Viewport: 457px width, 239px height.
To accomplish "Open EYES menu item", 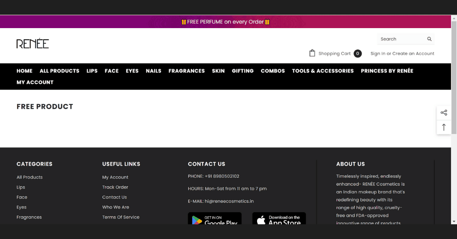I will click(x=132, y=71).
